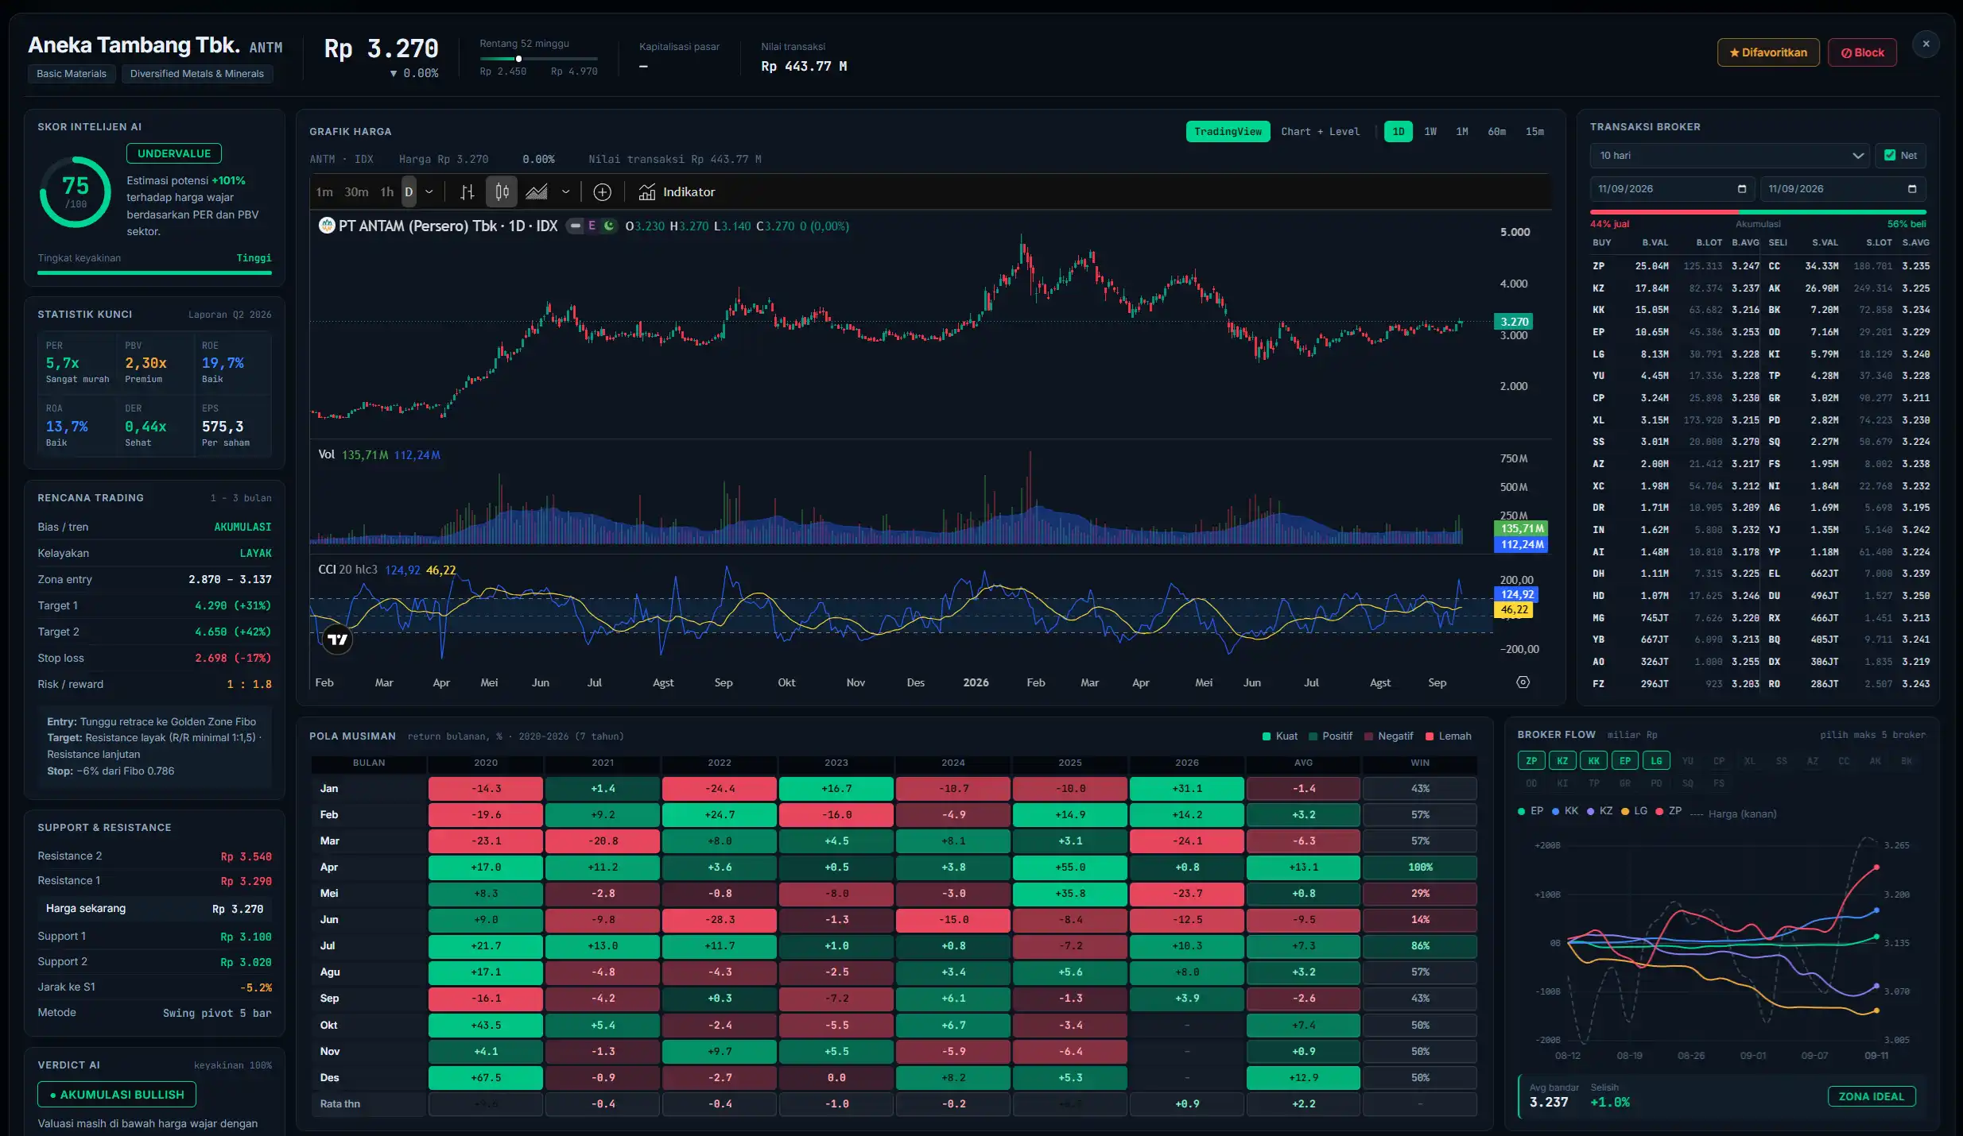Screen dimensions: 1963x1136
Task: Click the Basic Materials sector tag
Action: [x=72, y=74]
